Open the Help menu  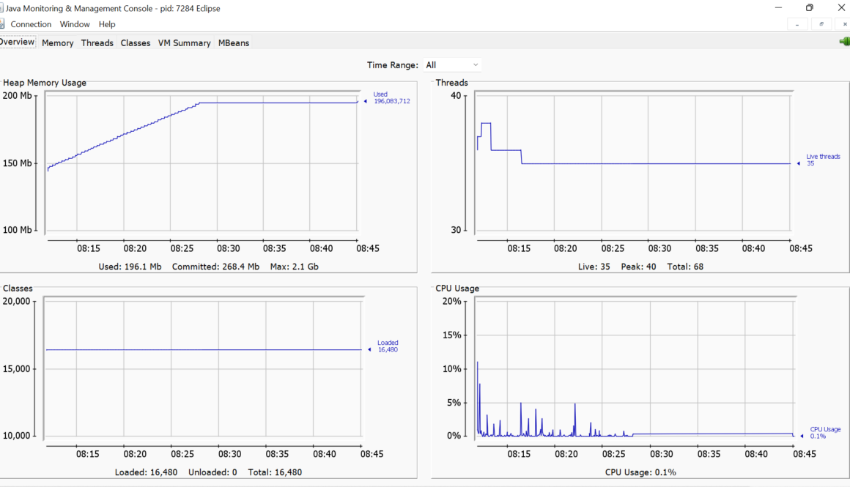pos(107,24)
